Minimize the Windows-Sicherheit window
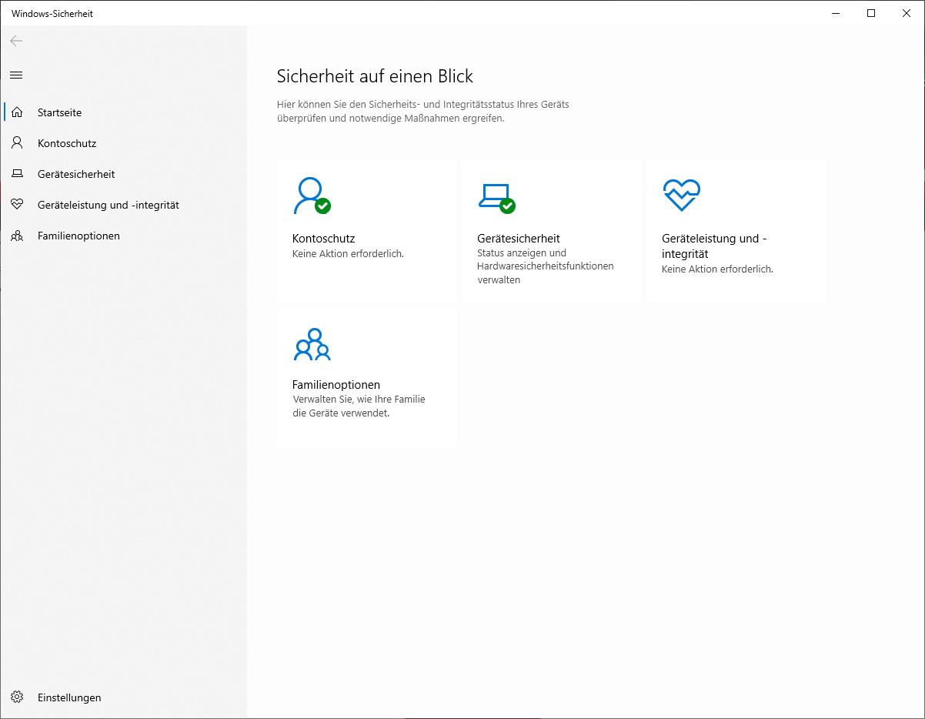 point(837,13)
